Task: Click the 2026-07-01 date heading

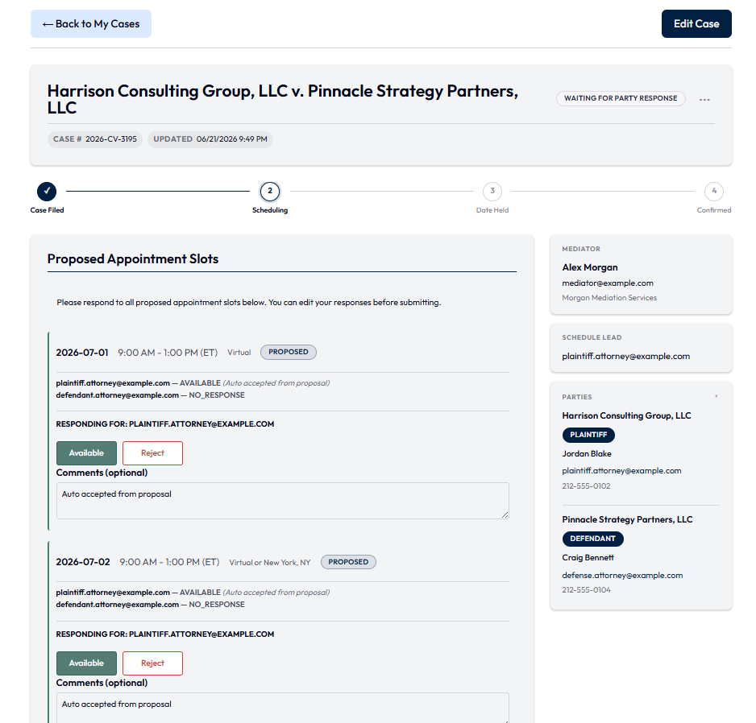Action: (82, 352)
